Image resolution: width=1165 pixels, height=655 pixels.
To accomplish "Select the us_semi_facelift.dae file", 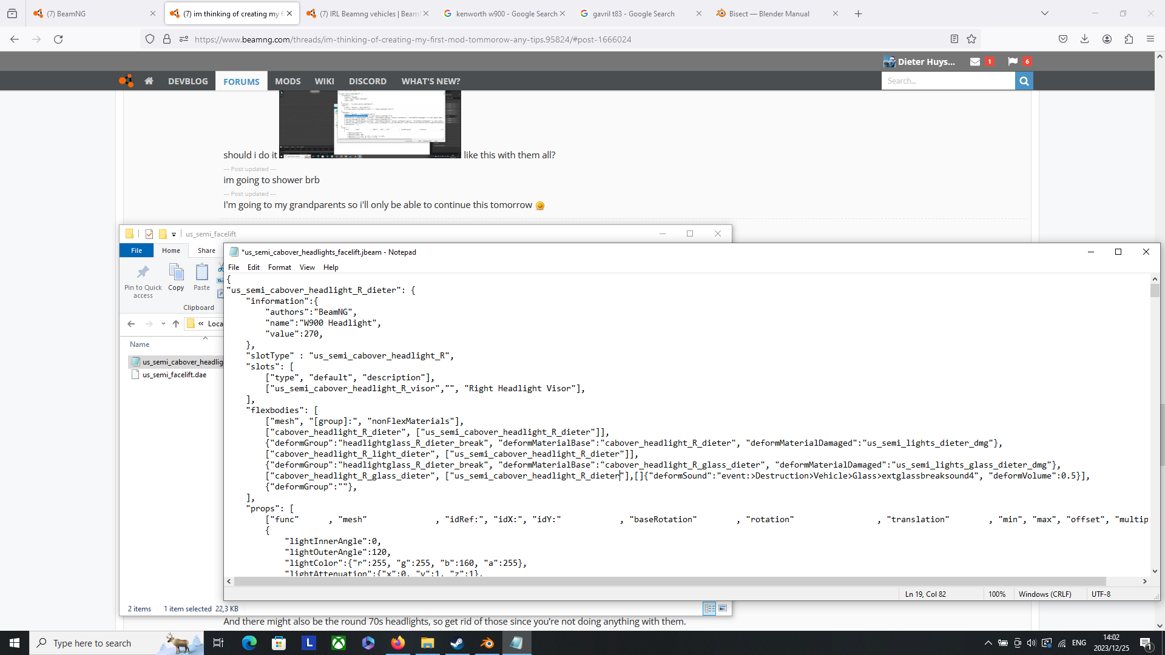I will click(x=174, y=375).
